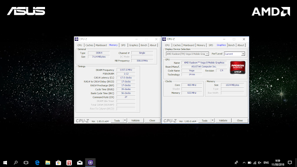Viewport: 297px width, 167px height.
Task: Open CPU tab in right CPU-Z window
Action: (x=167, y=45)
